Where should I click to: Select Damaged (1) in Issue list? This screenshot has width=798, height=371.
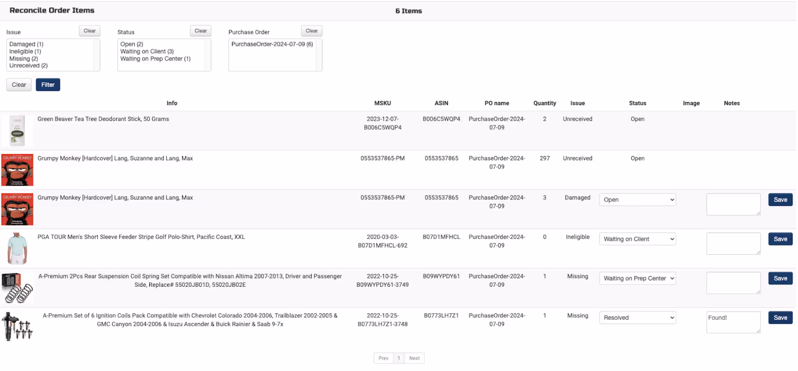point(26,44)
